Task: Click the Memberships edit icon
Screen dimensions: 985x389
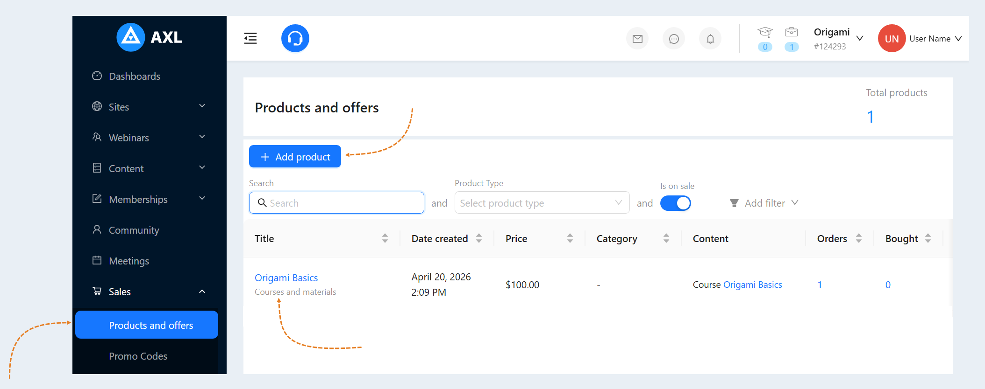Action: click(97, 199)
